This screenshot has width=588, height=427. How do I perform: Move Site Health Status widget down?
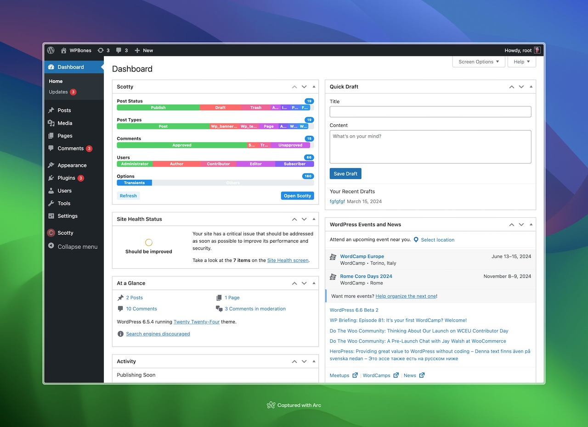(x=304, y=219)
